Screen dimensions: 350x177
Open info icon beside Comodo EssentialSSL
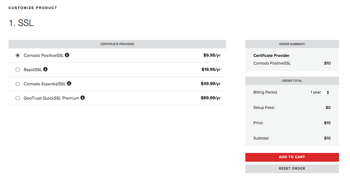69,83
